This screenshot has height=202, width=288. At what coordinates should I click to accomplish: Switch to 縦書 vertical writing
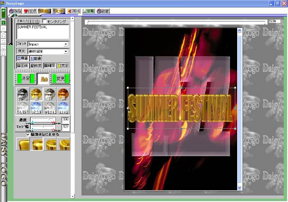(36, 58)
